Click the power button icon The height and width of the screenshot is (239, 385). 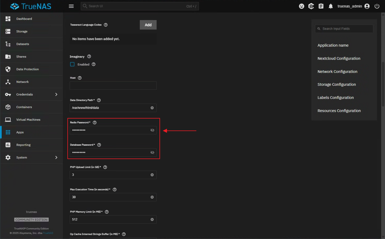tap(377, 6)
